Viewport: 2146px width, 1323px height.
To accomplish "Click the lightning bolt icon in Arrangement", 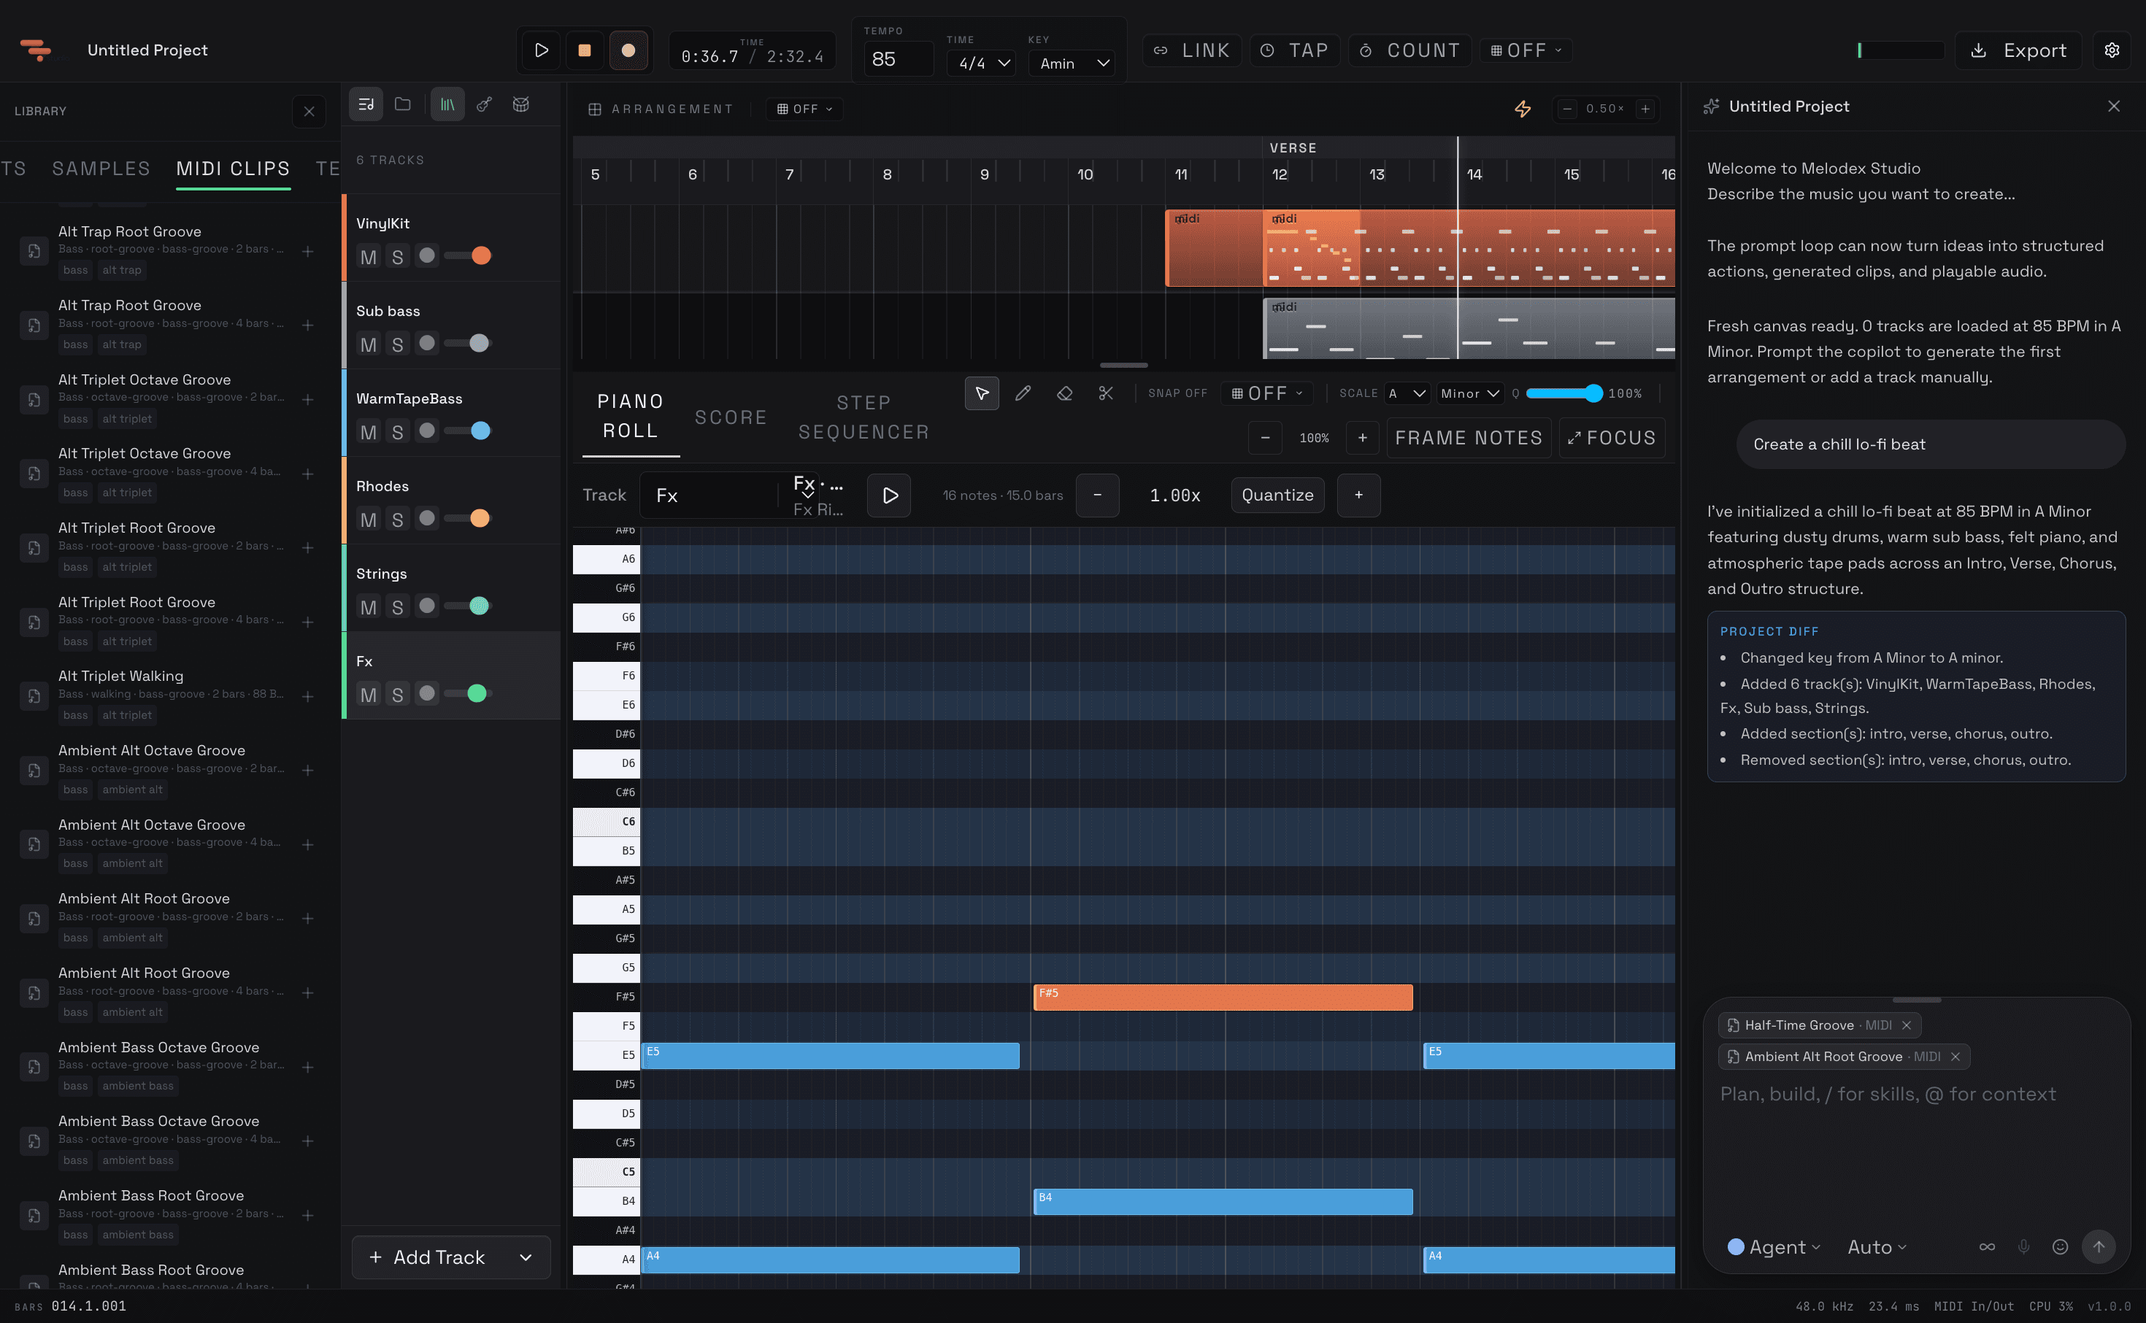I will tap(1523, 109).
